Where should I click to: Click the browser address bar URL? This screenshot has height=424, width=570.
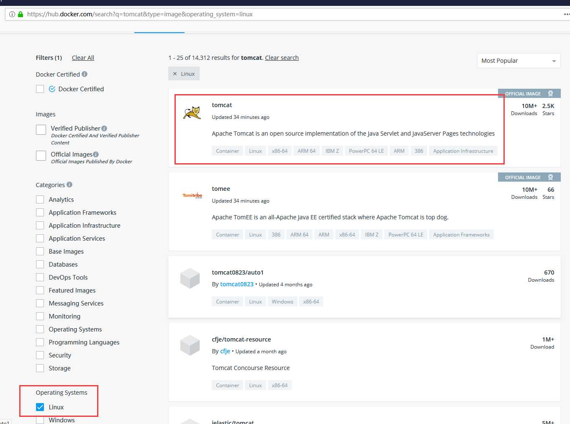coord(140,14)
